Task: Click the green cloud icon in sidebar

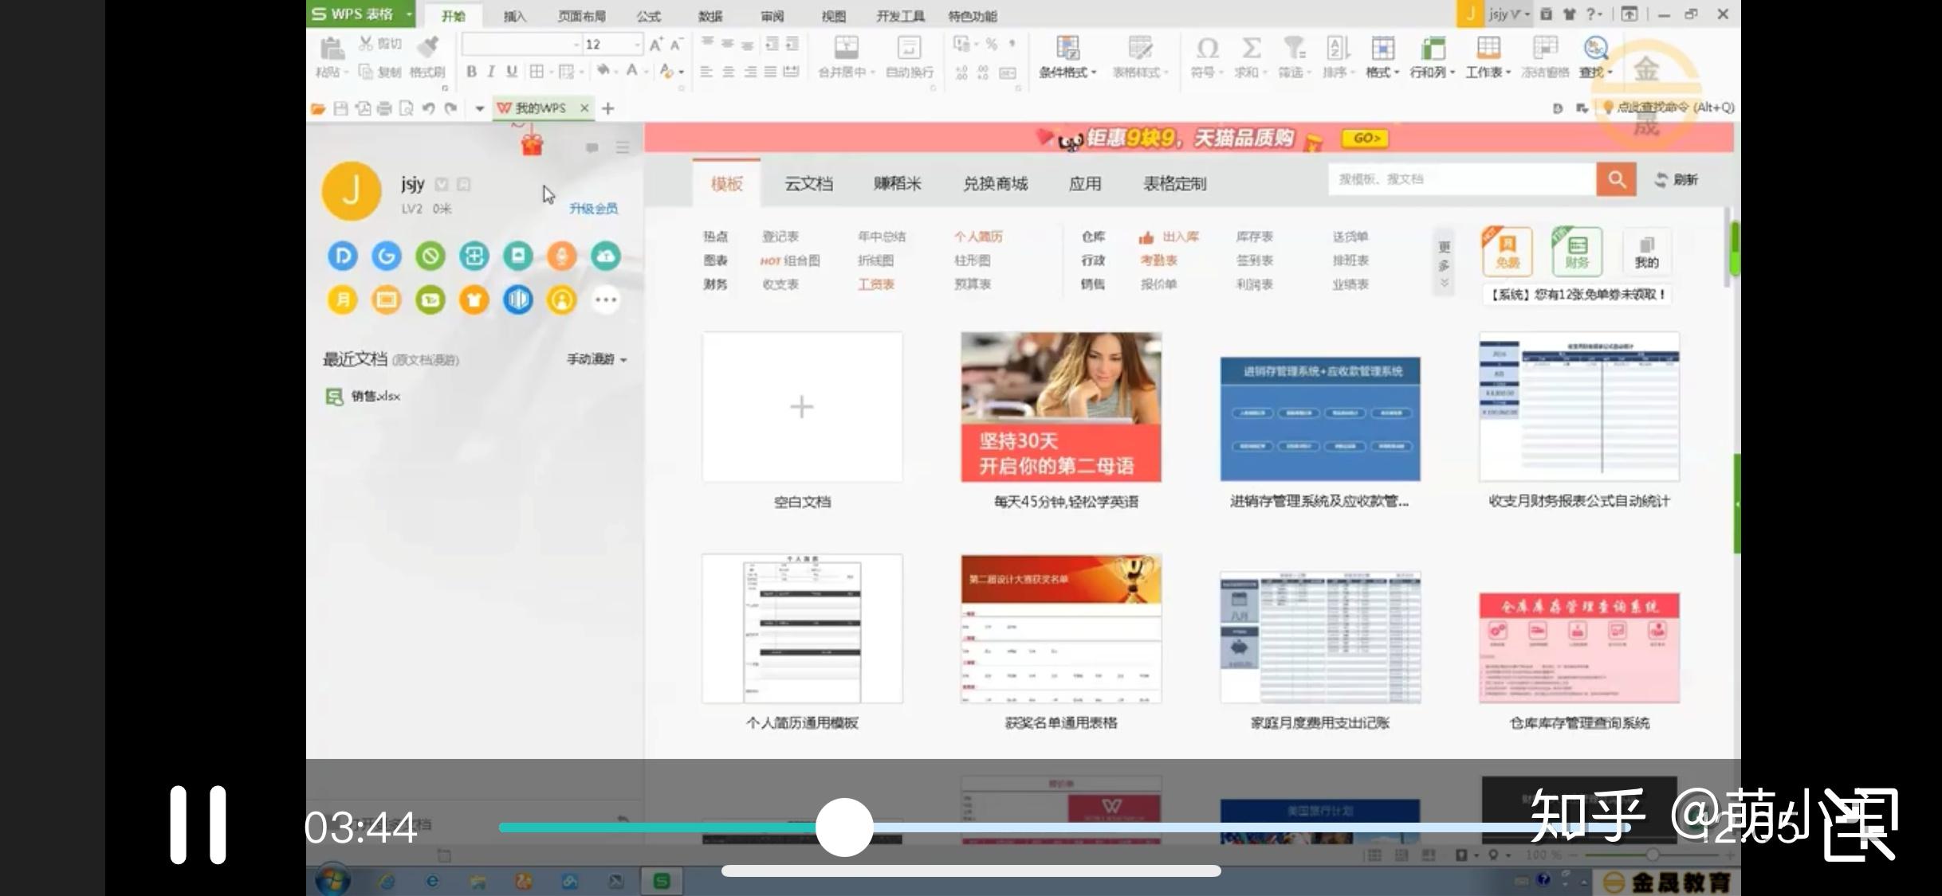Action: click(x=606, y=256)
